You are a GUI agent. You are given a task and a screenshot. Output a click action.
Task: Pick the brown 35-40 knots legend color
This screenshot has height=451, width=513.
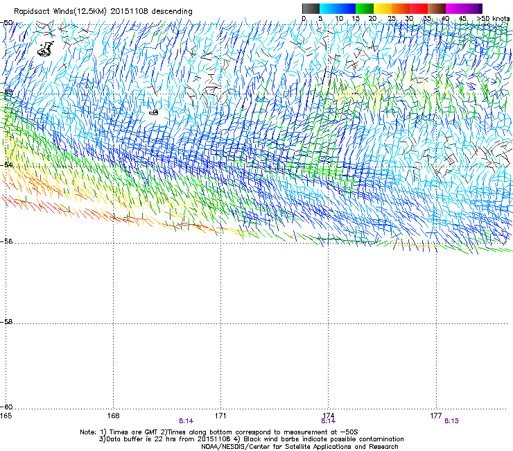437,8
